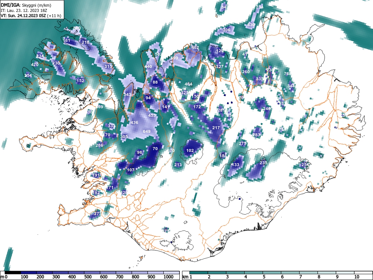This screenshot has height=280, width=373.
Task: Click the visibility value 464 on the map
Action: pyautogui.click(x=188, y=84)
